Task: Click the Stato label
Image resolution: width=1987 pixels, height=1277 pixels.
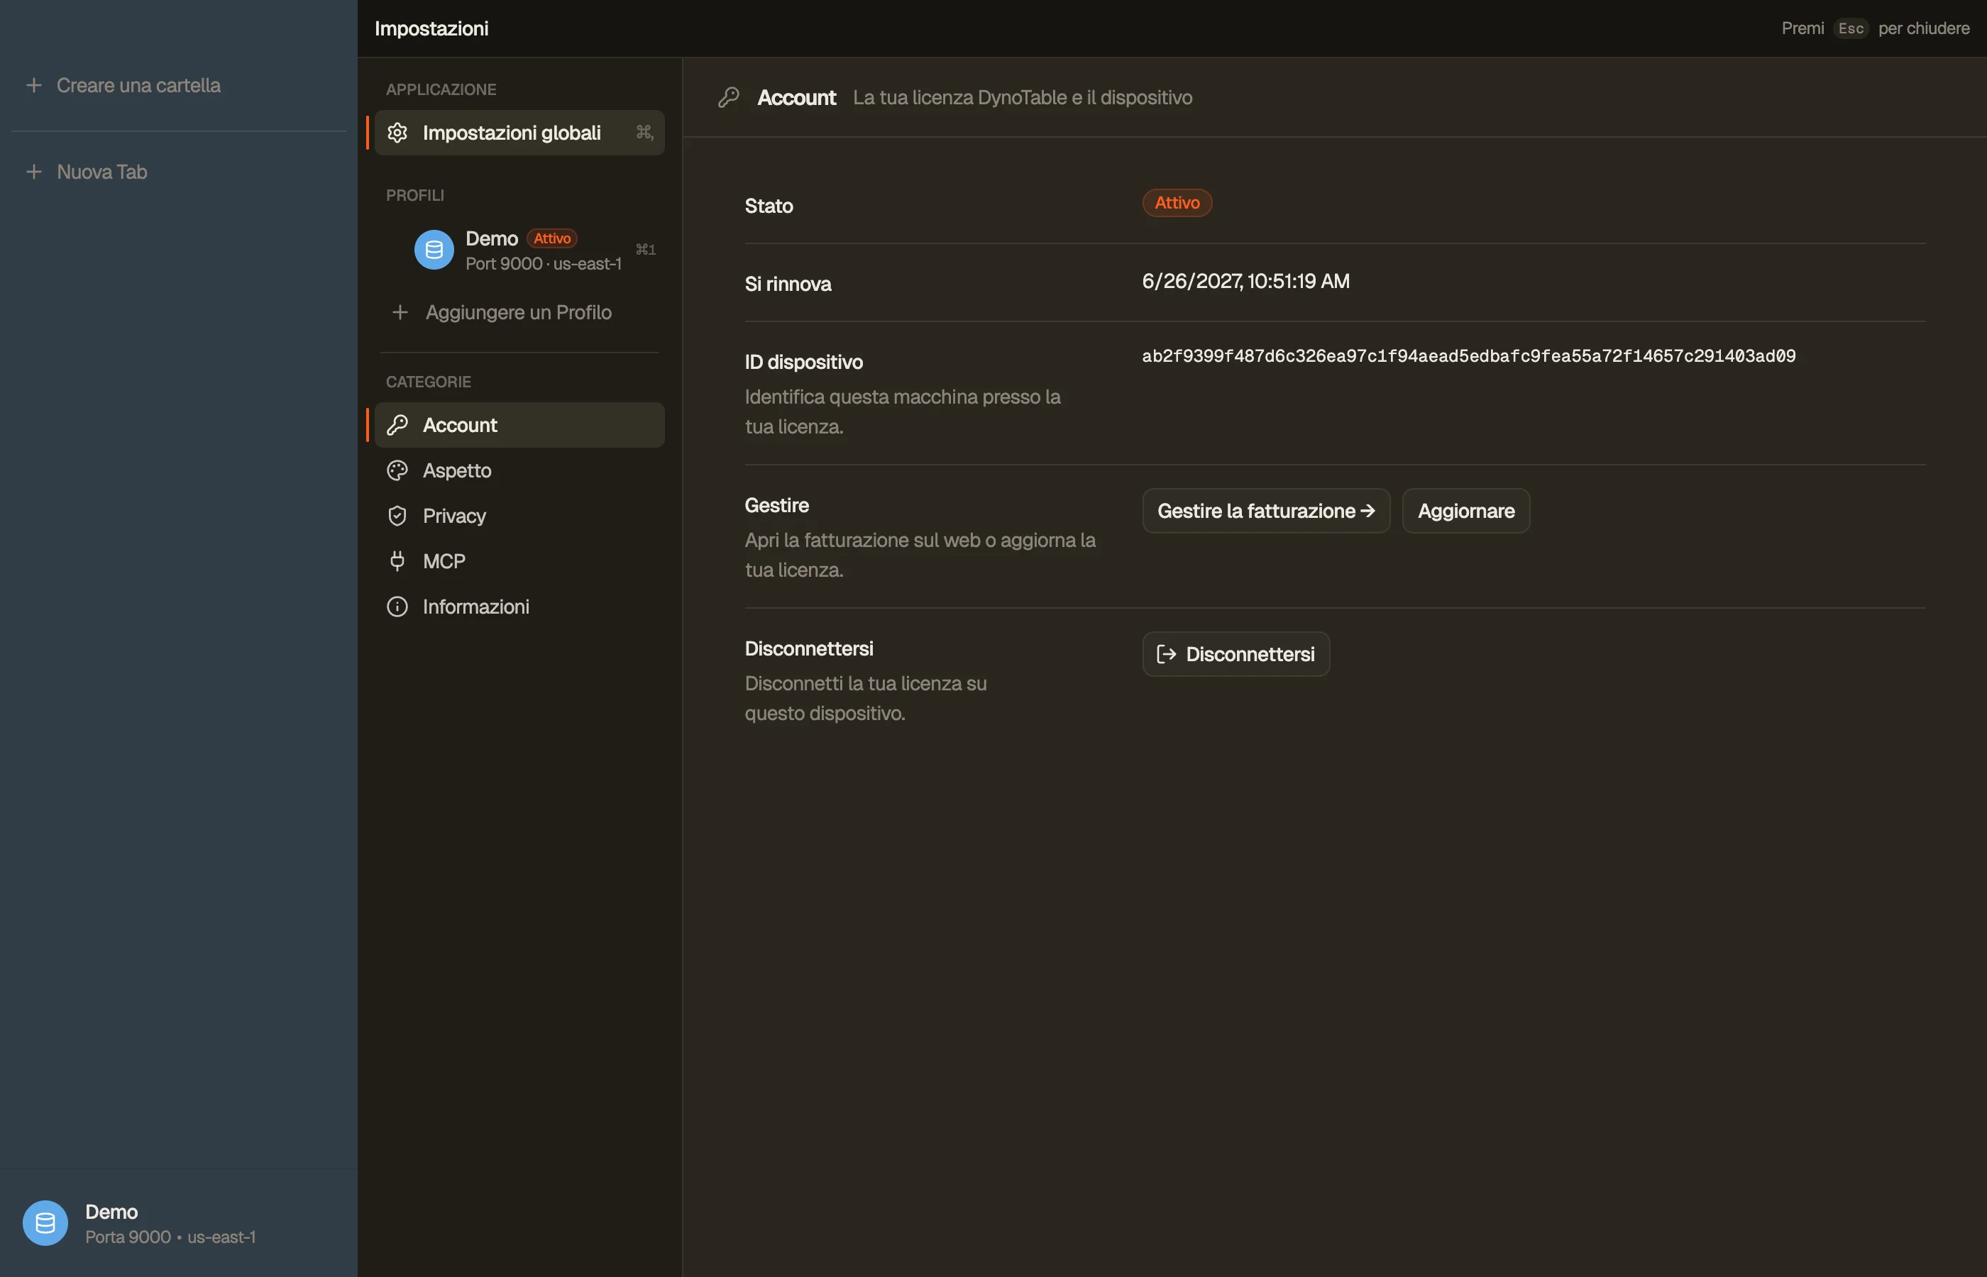Action: pos(769,206)
